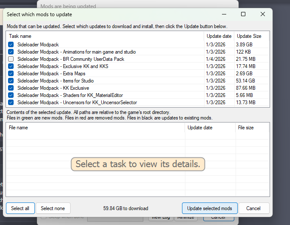Uncheck Shaders for KK_MaterialEditor checkbox
The image size is (290, 225).
(x=11, y=95)
